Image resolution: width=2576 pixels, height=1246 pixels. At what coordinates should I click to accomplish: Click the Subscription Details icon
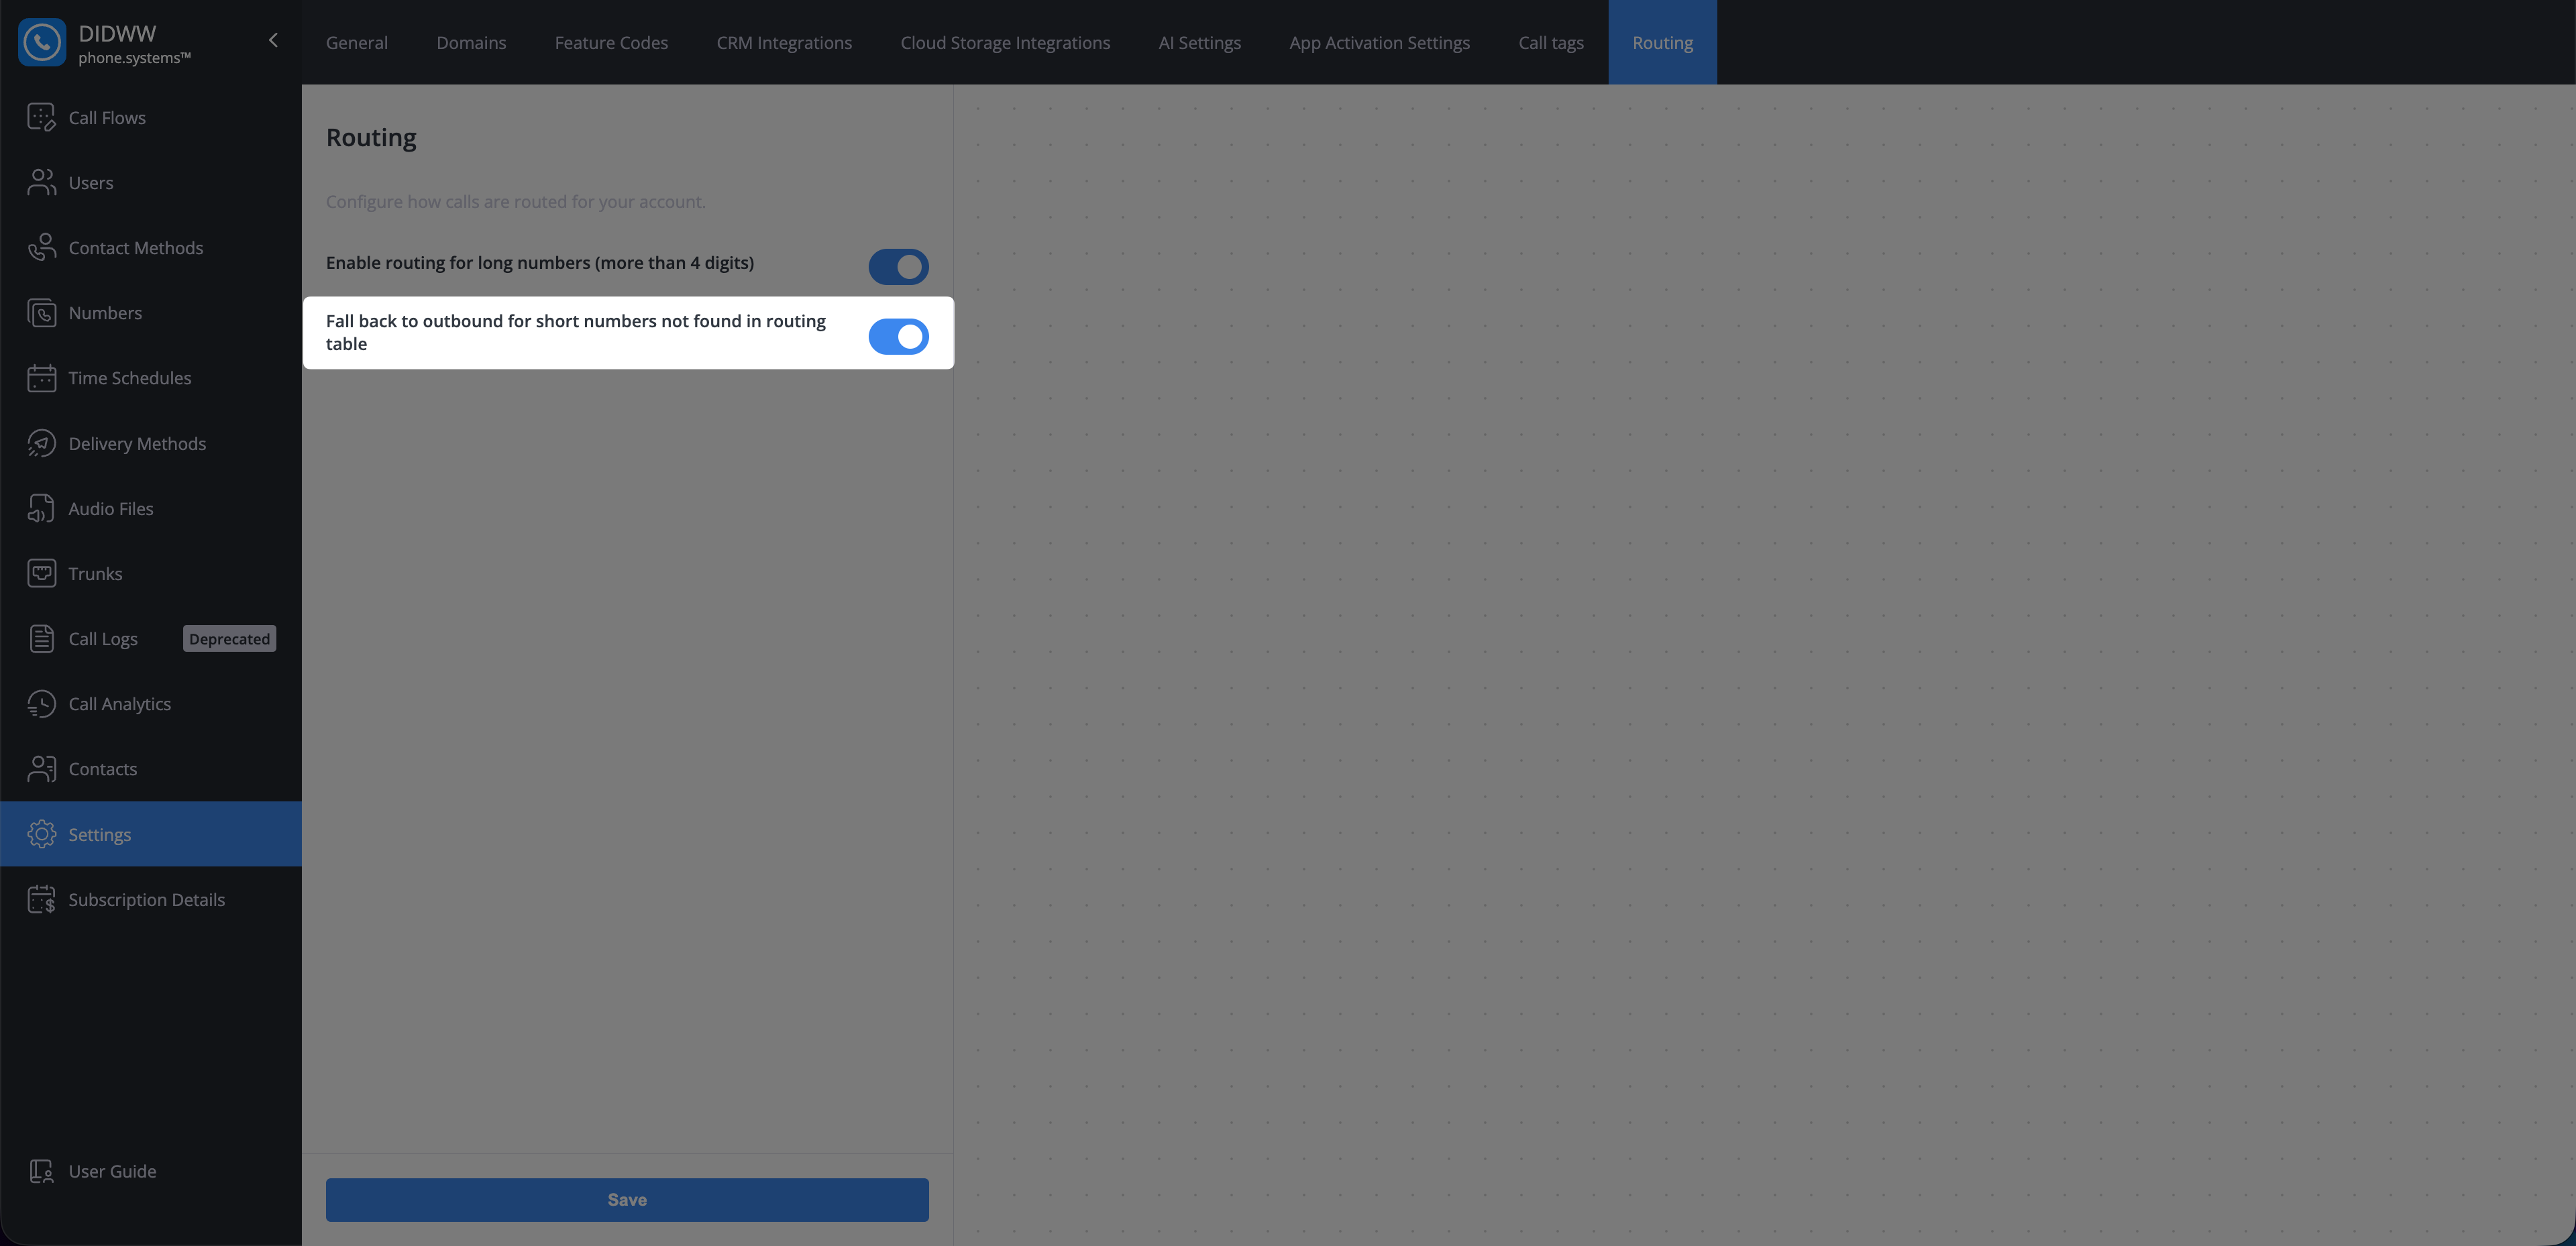41,899
